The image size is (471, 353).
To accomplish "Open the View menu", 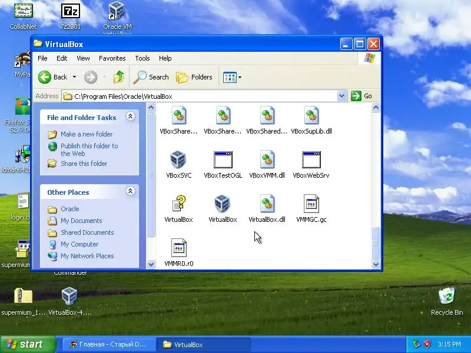I will pyautogui.click(x=83, y=58).
